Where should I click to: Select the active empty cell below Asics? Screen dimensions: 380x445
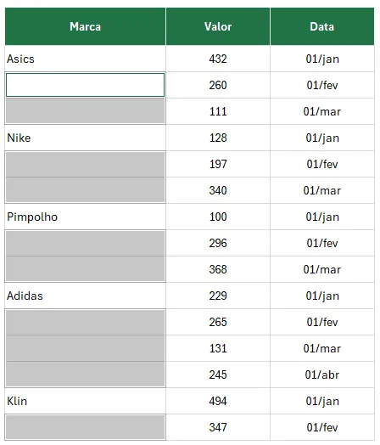pyautogui.click(x=86, y=85)
